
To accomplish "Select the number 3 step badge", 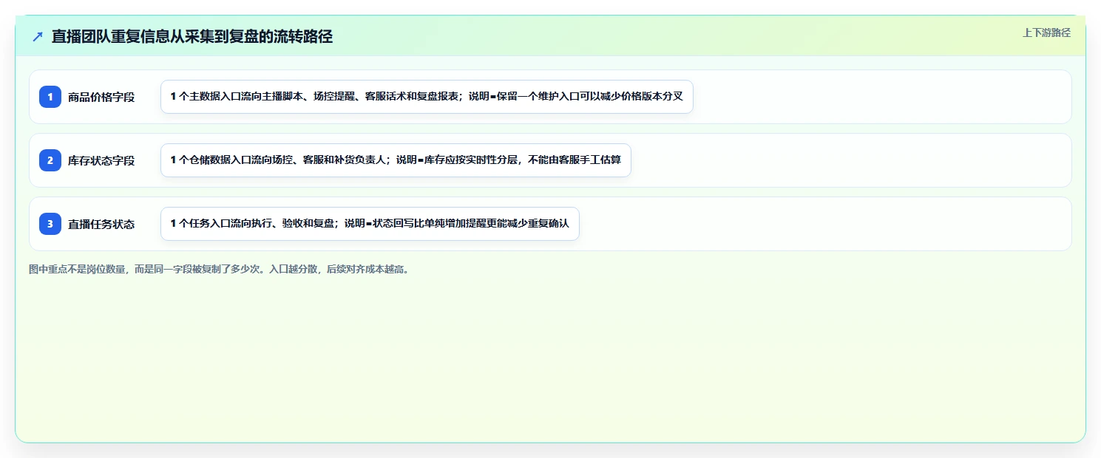I will tap(50, 224).
